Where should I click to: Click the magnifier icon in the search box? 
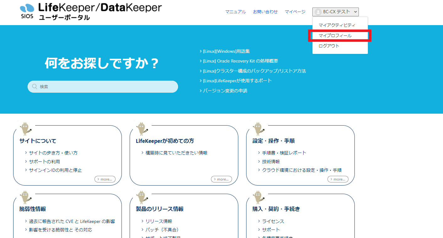[35, 87]
